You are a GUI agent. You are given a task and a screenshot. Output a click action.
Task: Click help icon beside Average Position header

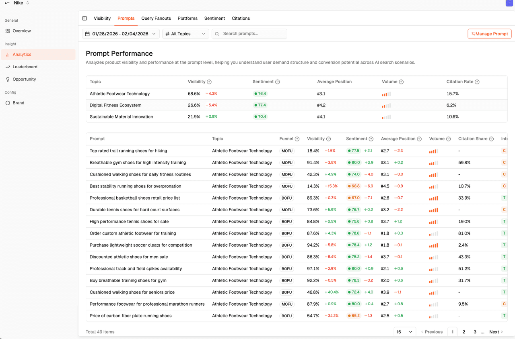click(419, 139)
